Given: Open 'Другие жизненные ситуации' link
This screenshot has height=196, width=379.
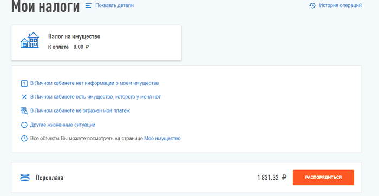Looking at the screenshot, I should [63, 125].
